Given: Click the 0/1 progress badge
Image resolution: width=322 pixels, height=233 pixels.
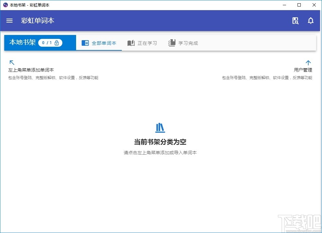Looking at the screenshot, I should click(50, 42).
